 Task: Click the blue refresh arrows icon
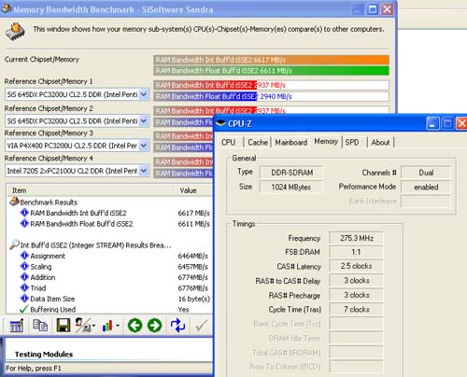[x=177, y=326]
